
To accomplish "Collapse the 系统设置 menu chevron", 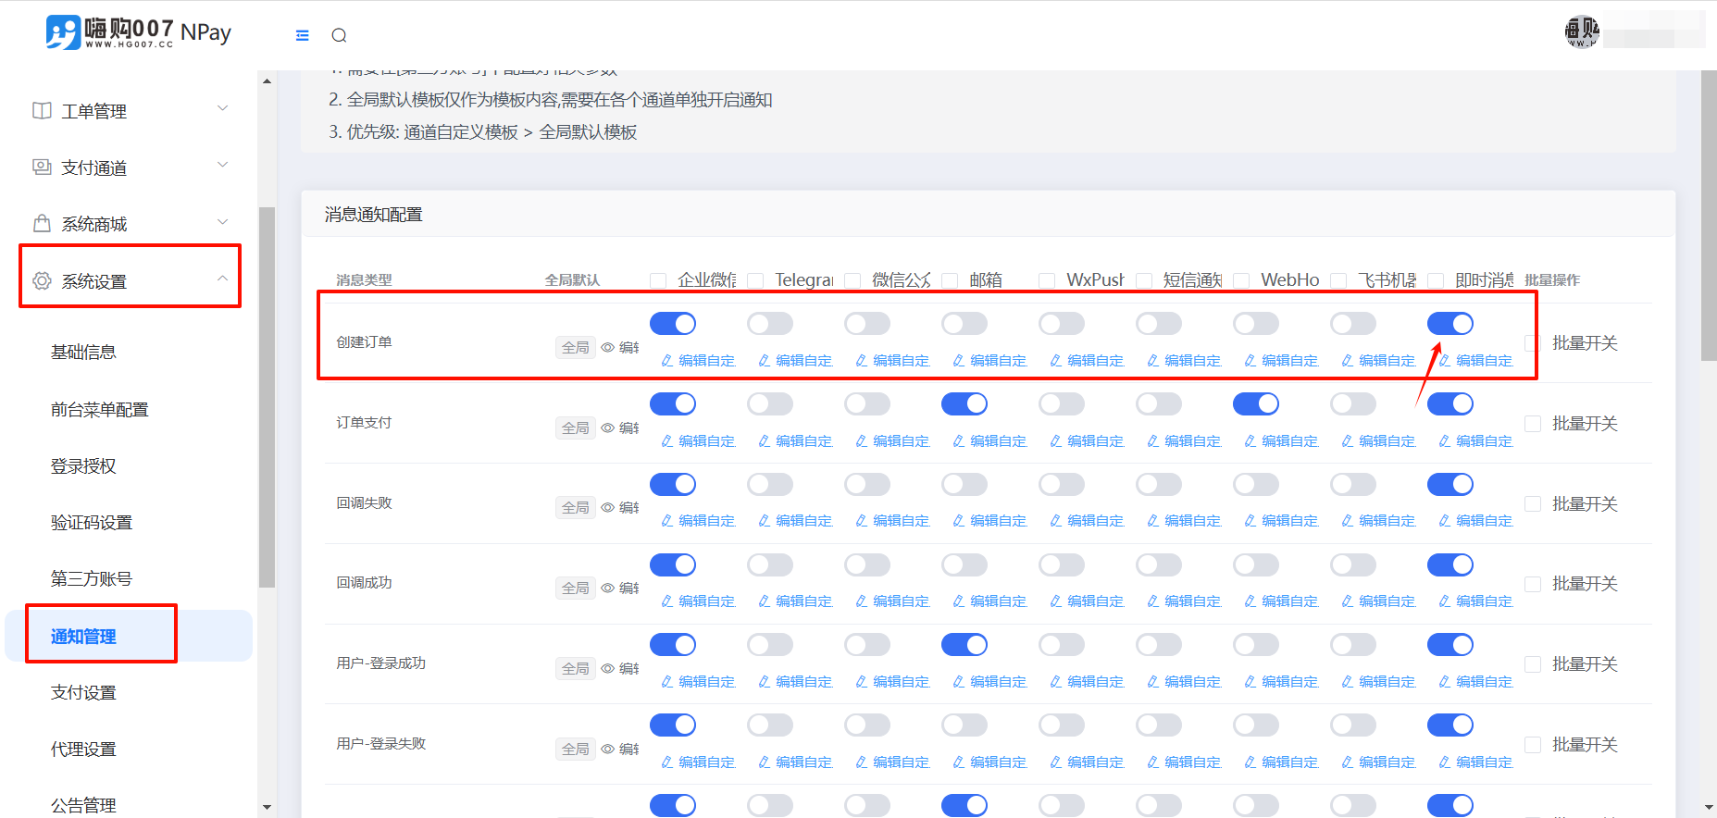I will click(222, 279).
